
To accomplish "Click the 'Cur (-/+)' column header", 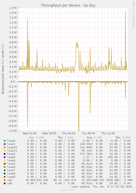I will coord(37,137).
